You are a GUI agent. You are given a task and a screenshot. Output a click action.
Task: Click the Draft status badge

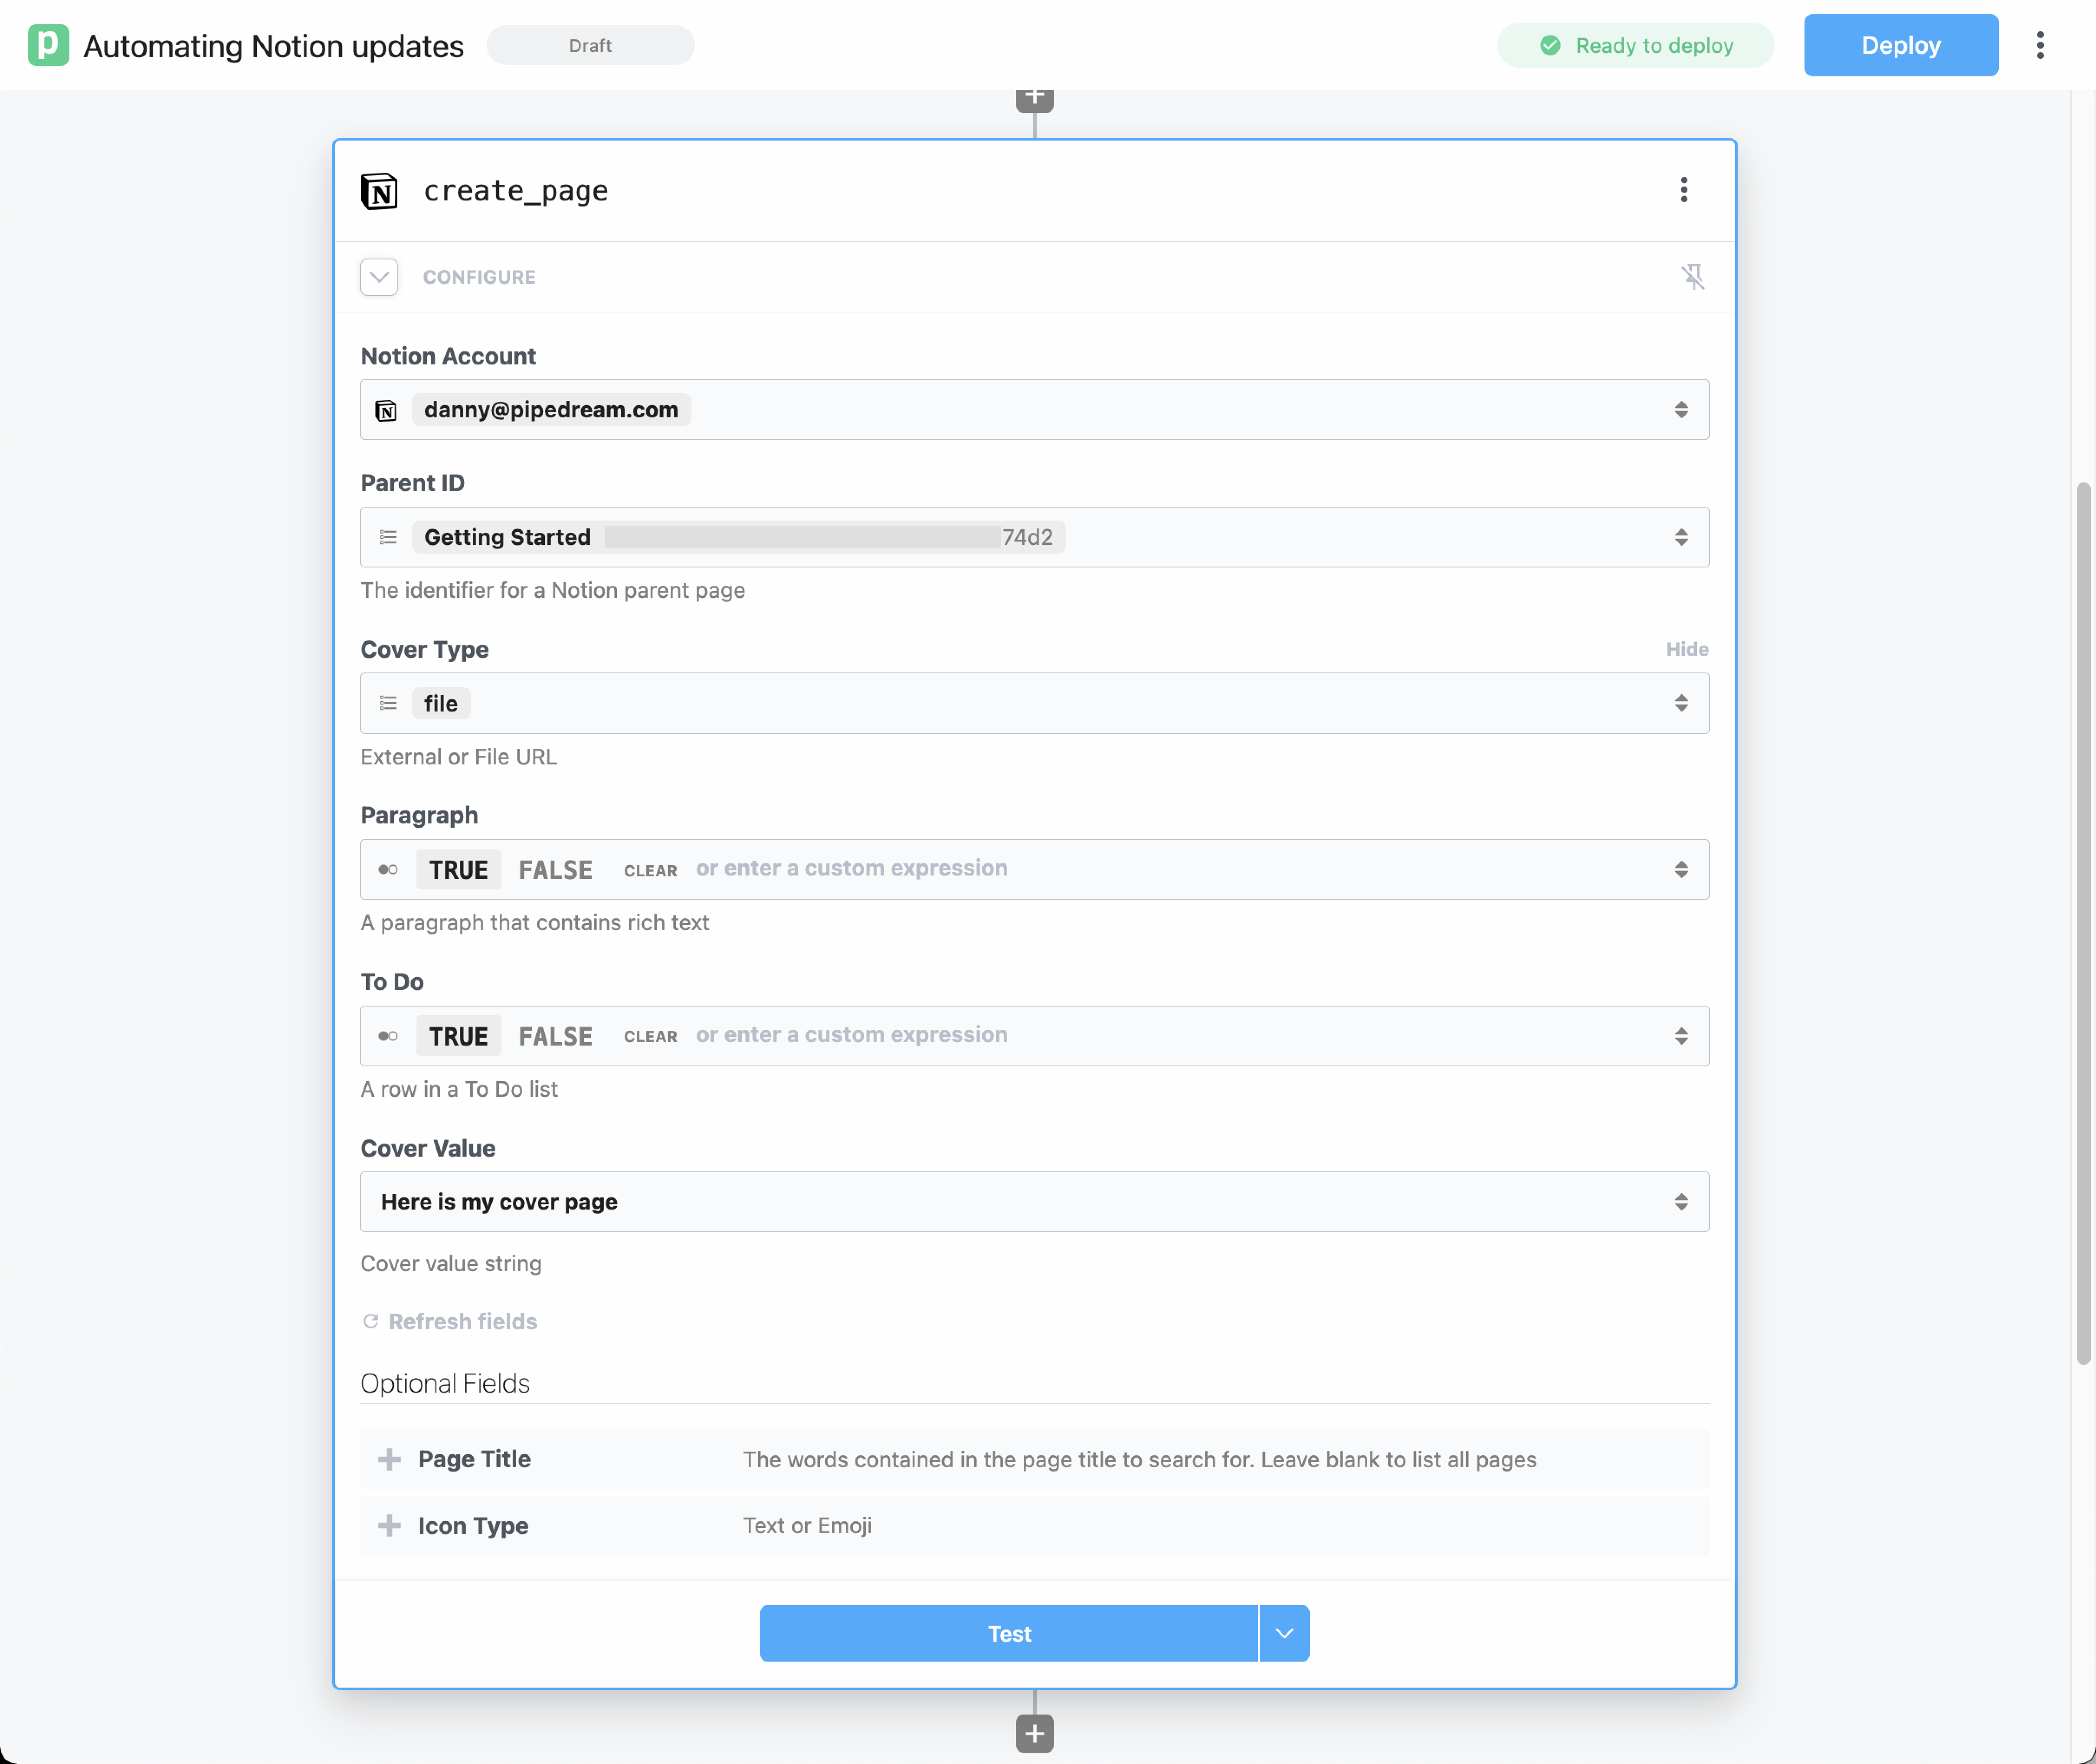click(590, 45)
